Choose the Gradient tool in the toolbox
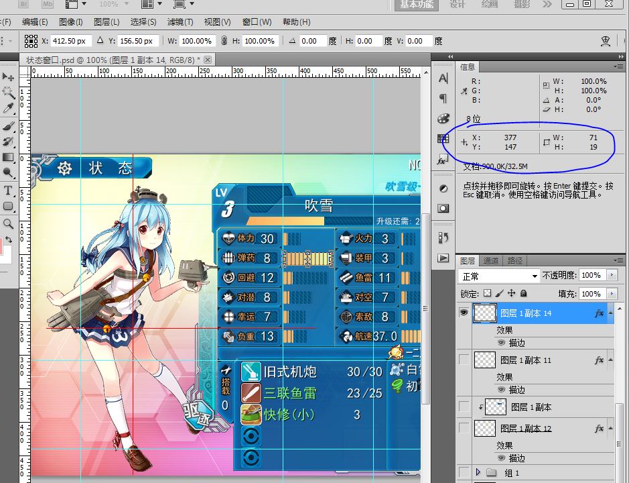629x483 pixels. pyautogui.click(x=8, y=157)
